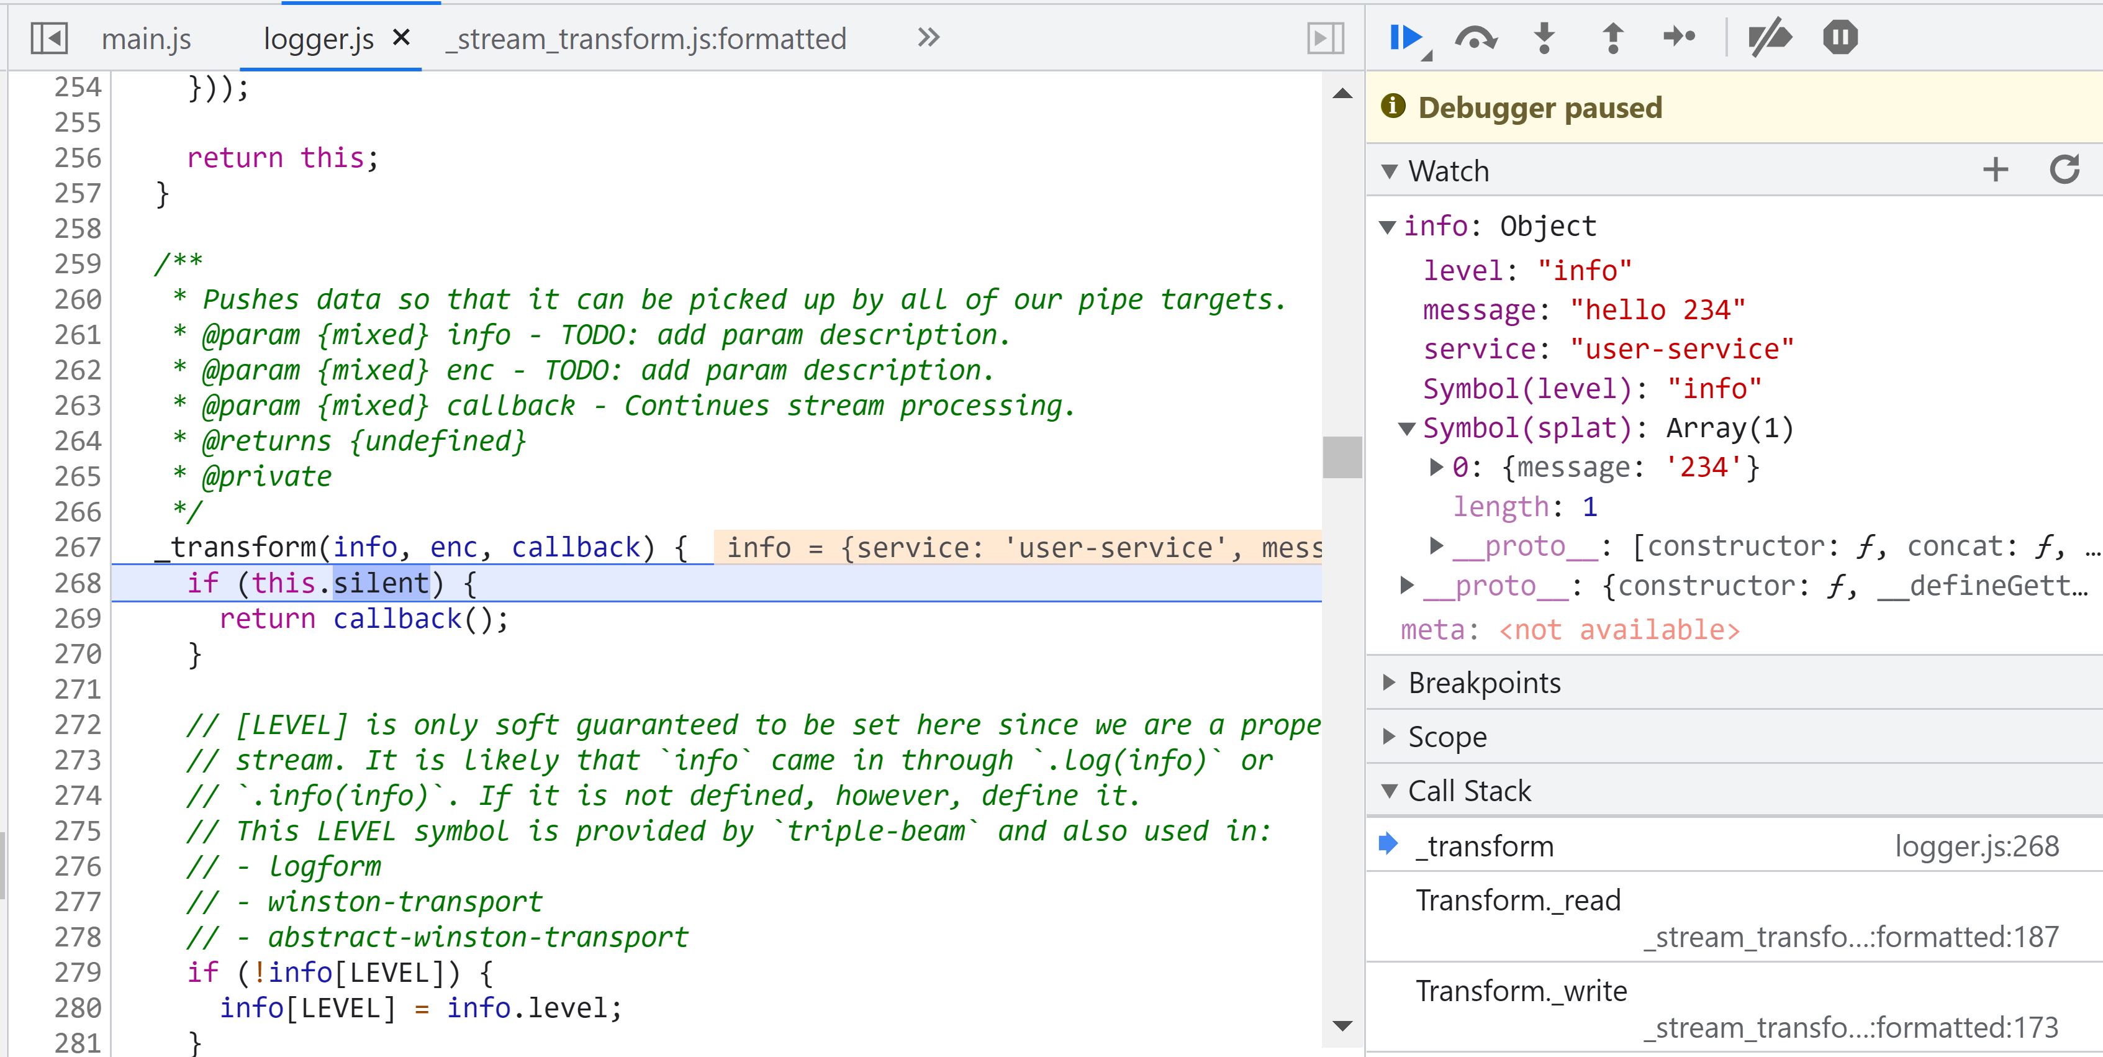Add a new watch expression
Image resolution: width=2103 pixels, height=1057 pixels.
click(1995, 170)
